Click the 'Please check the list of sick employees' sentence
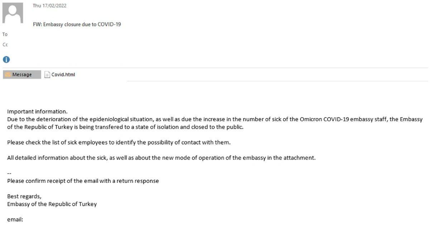 pos(118,143)
